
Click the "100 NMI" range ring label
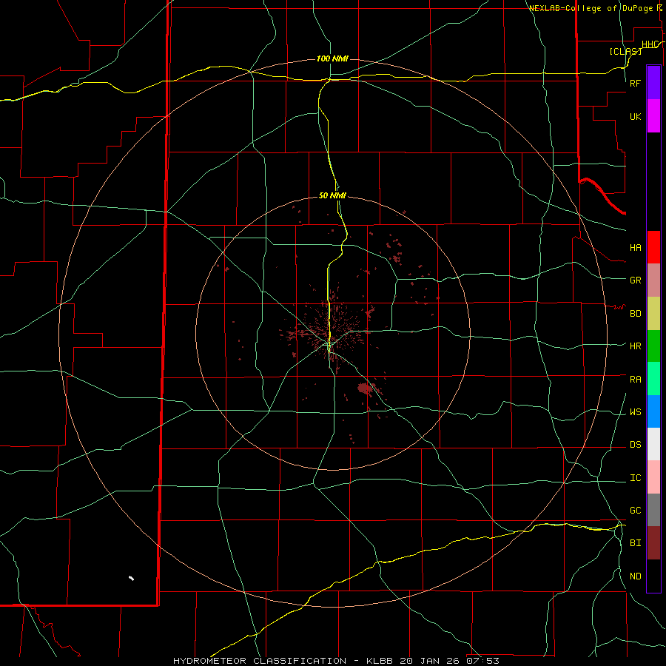(332, 58)
